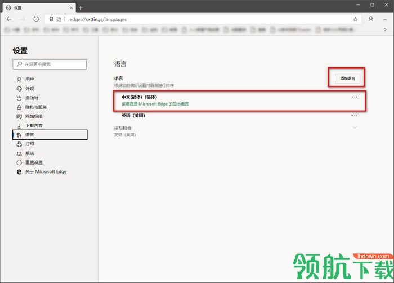Open the user profile icon in the toolbar
Viewport: 394px width, 283px height.
point(370,19)
